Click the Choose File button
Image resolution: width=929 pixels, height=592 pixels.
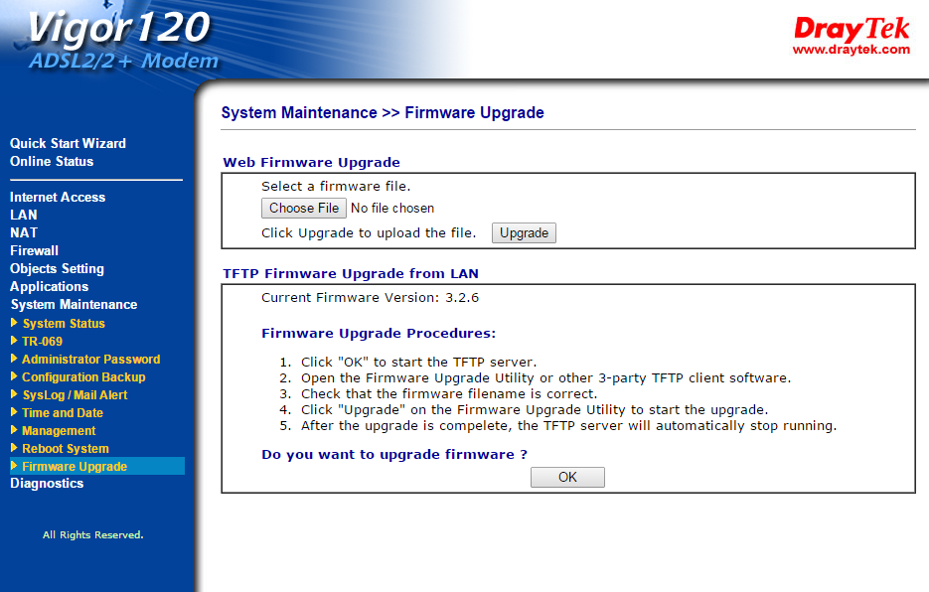click(x=304, y=208)
